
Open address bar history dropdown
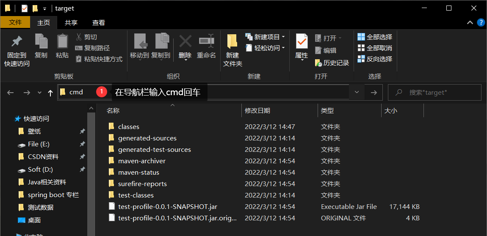point(357,92)
